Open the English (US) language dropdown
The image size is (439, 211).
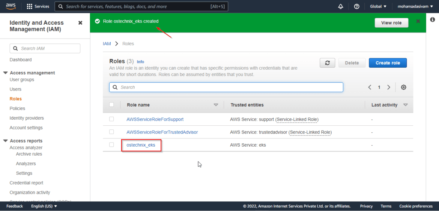click(x=44, y=206)
